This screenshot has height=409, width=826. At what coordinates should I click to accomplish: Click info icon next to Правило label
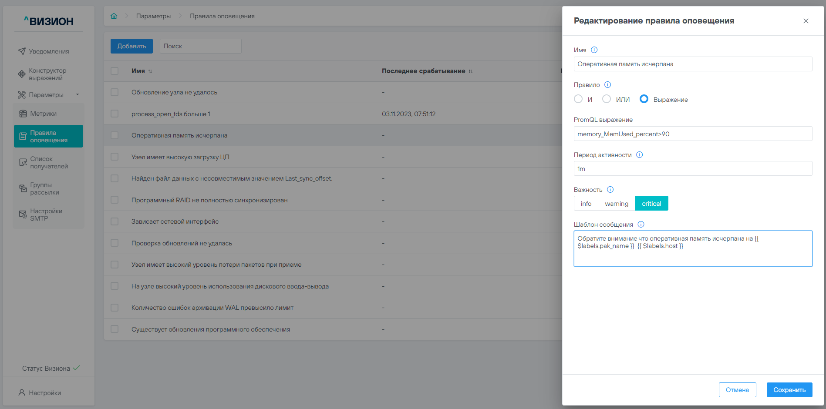tap(607, 85)
